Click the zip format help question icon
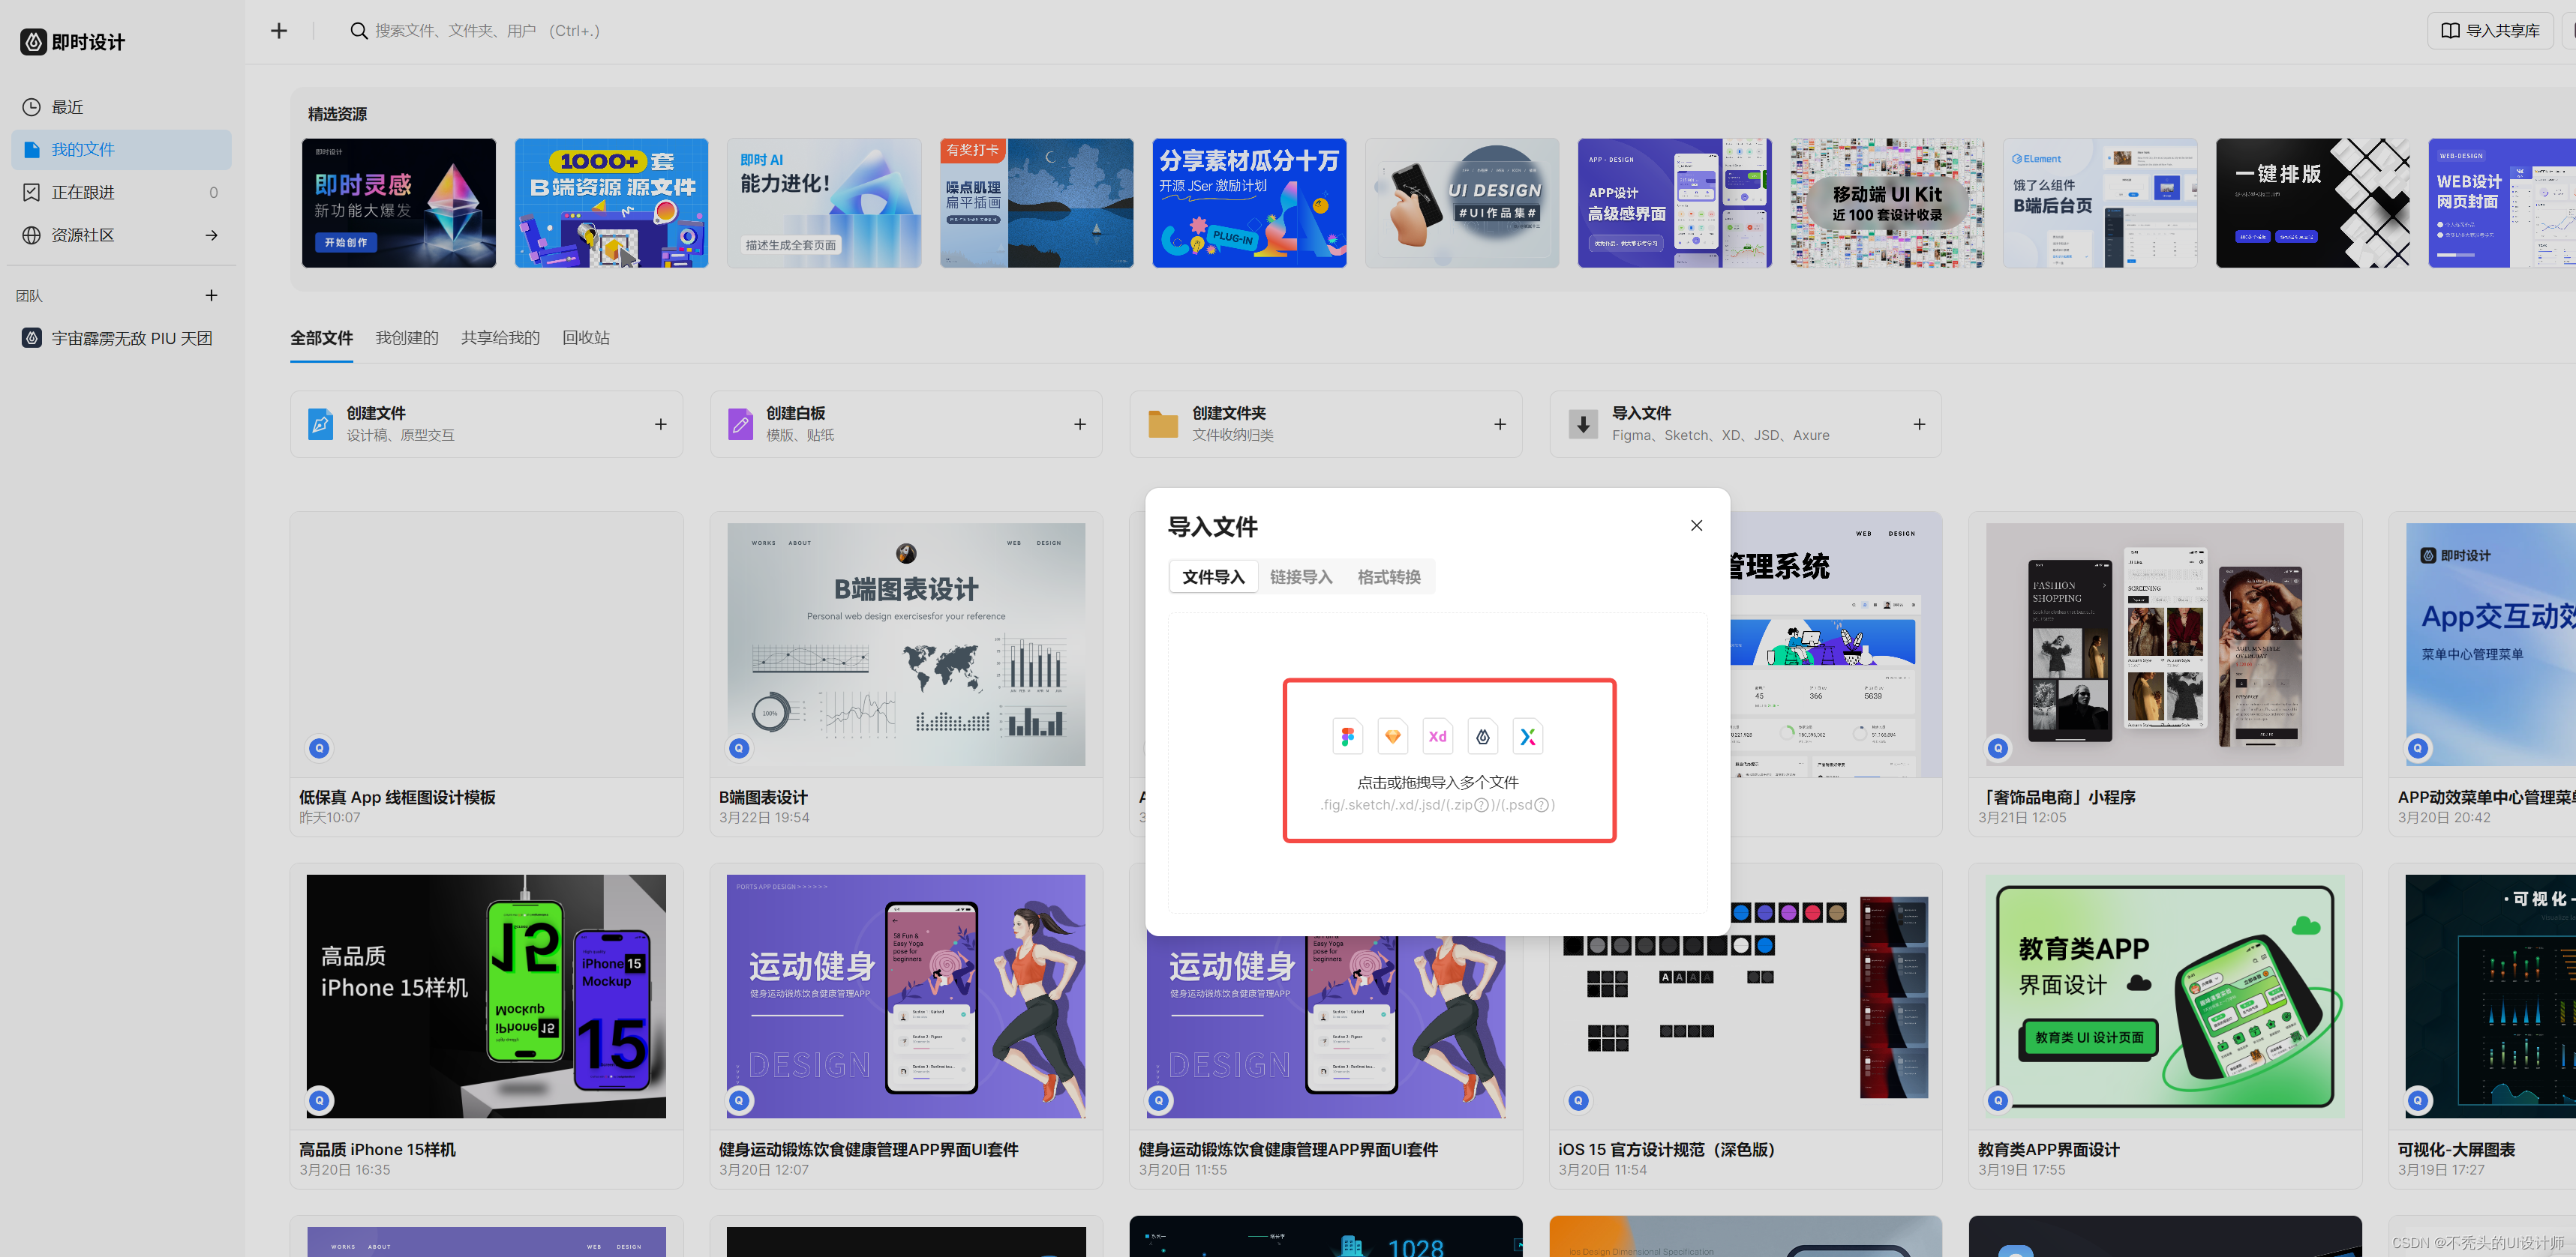The image size is (2576, 1257). [x=1482, y=805]
